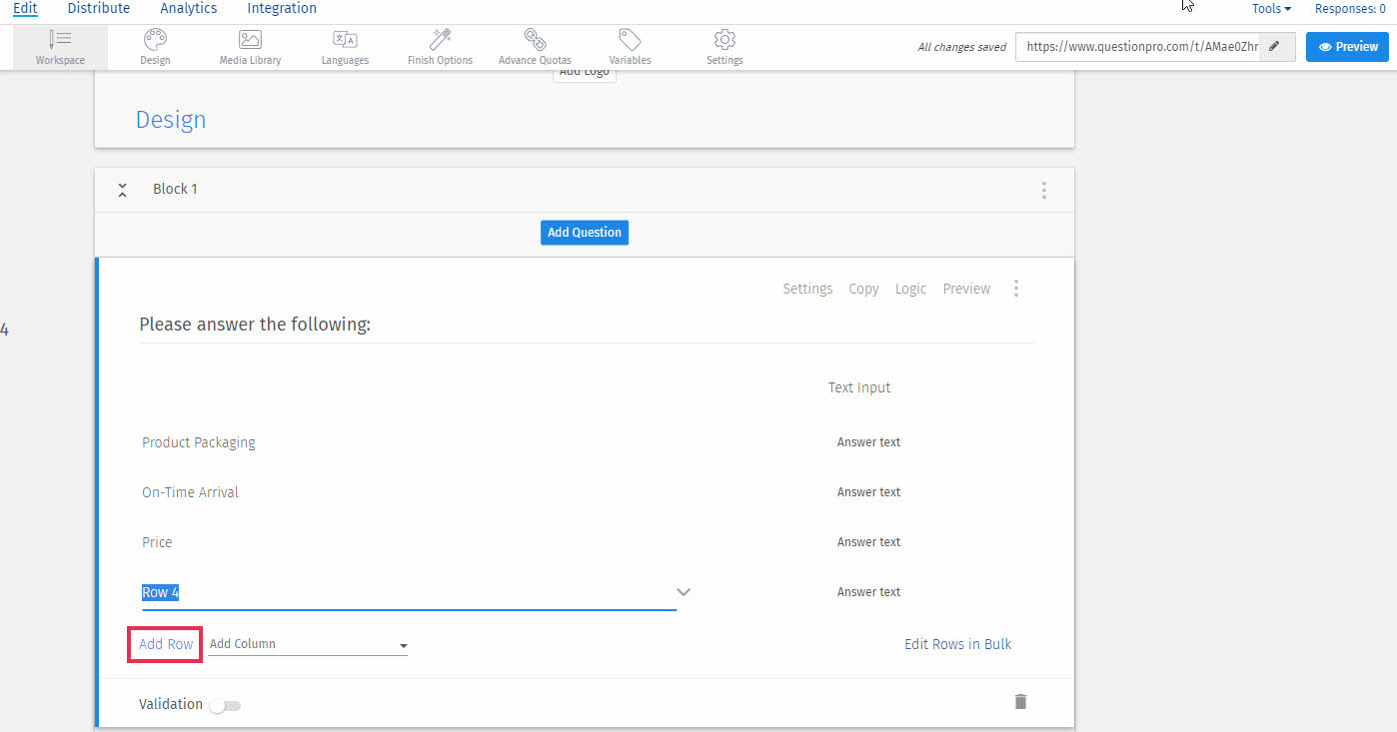Open Advance Quotas icon
1397x732 pixels.
click(535, 40)
